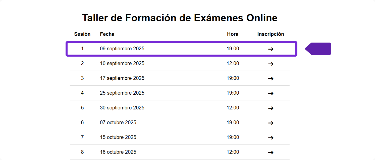
Task: Click the arrow for 15 octubre 2025
Action: (x=271, y=138)
